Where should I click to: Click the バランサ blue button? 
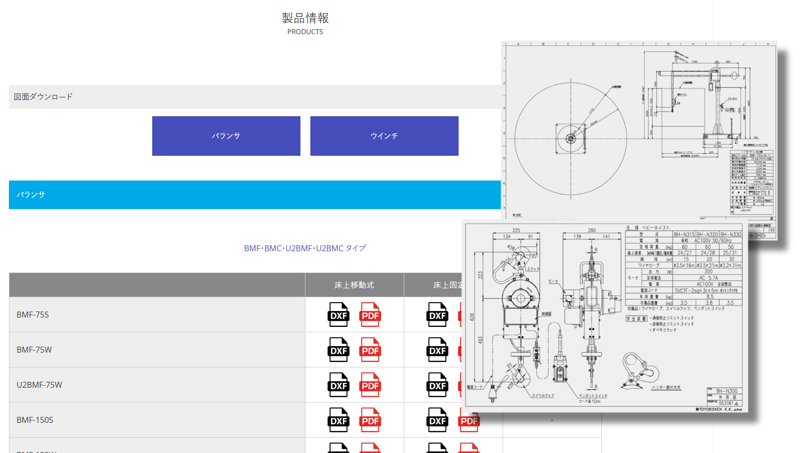(226, 136)
